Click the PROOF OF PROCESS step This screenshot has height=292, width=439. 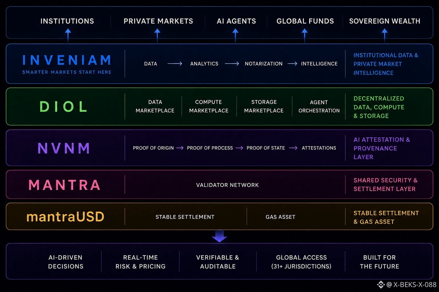pyautogui.click(x=210, y=148)
